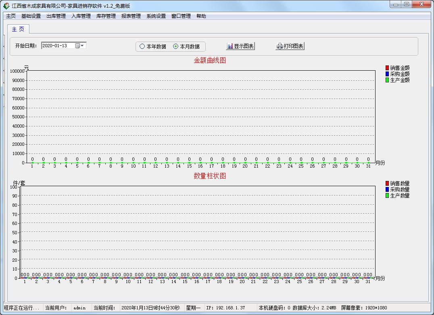This screenshot has height=315, width=434.
Task: Select the 本月数据 radio button
Action: click(x=175, y=46)
